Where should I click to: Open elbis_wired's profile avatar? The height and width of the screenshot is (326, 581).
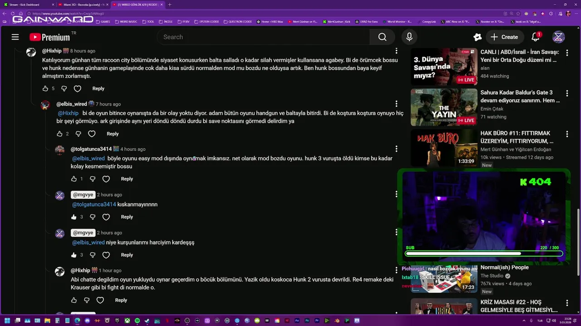[x=45, y=105]
